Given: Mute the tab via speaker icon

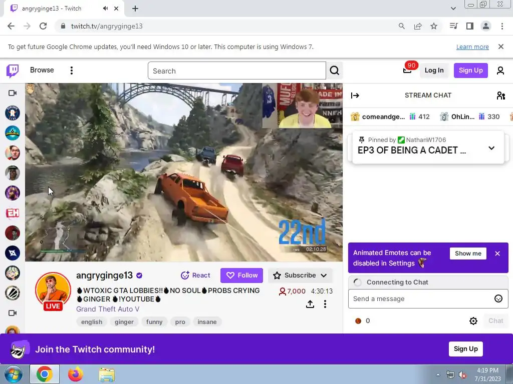Looking at the screenshot, I should [x=105, y=8].
